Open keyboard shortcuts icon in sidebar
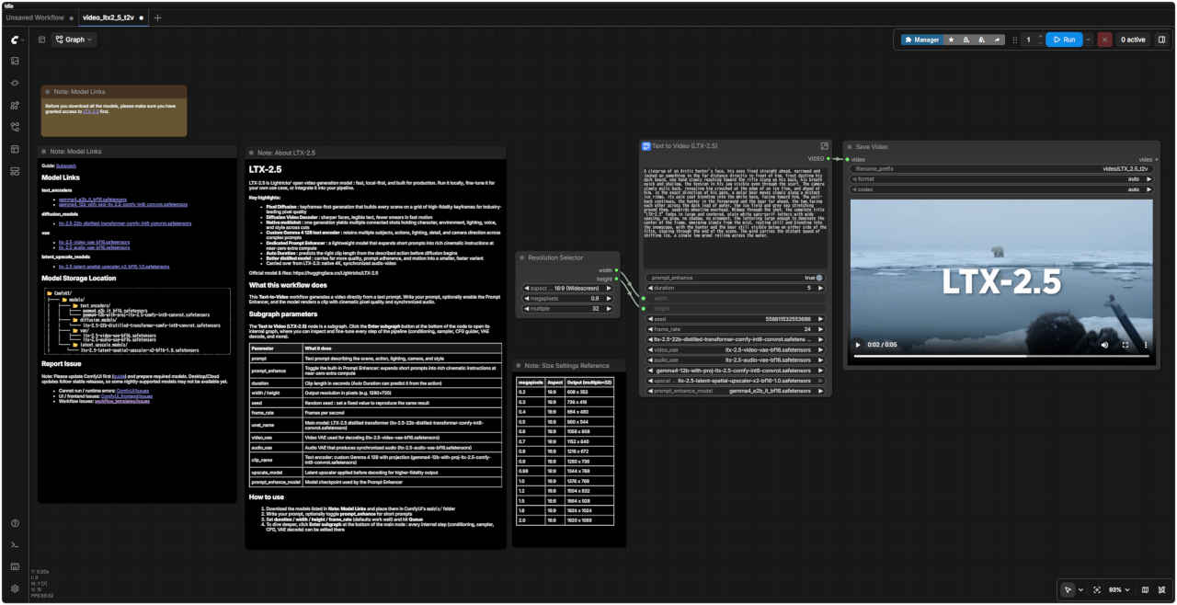Screen dimensions: 1177x605 point(15,566)
